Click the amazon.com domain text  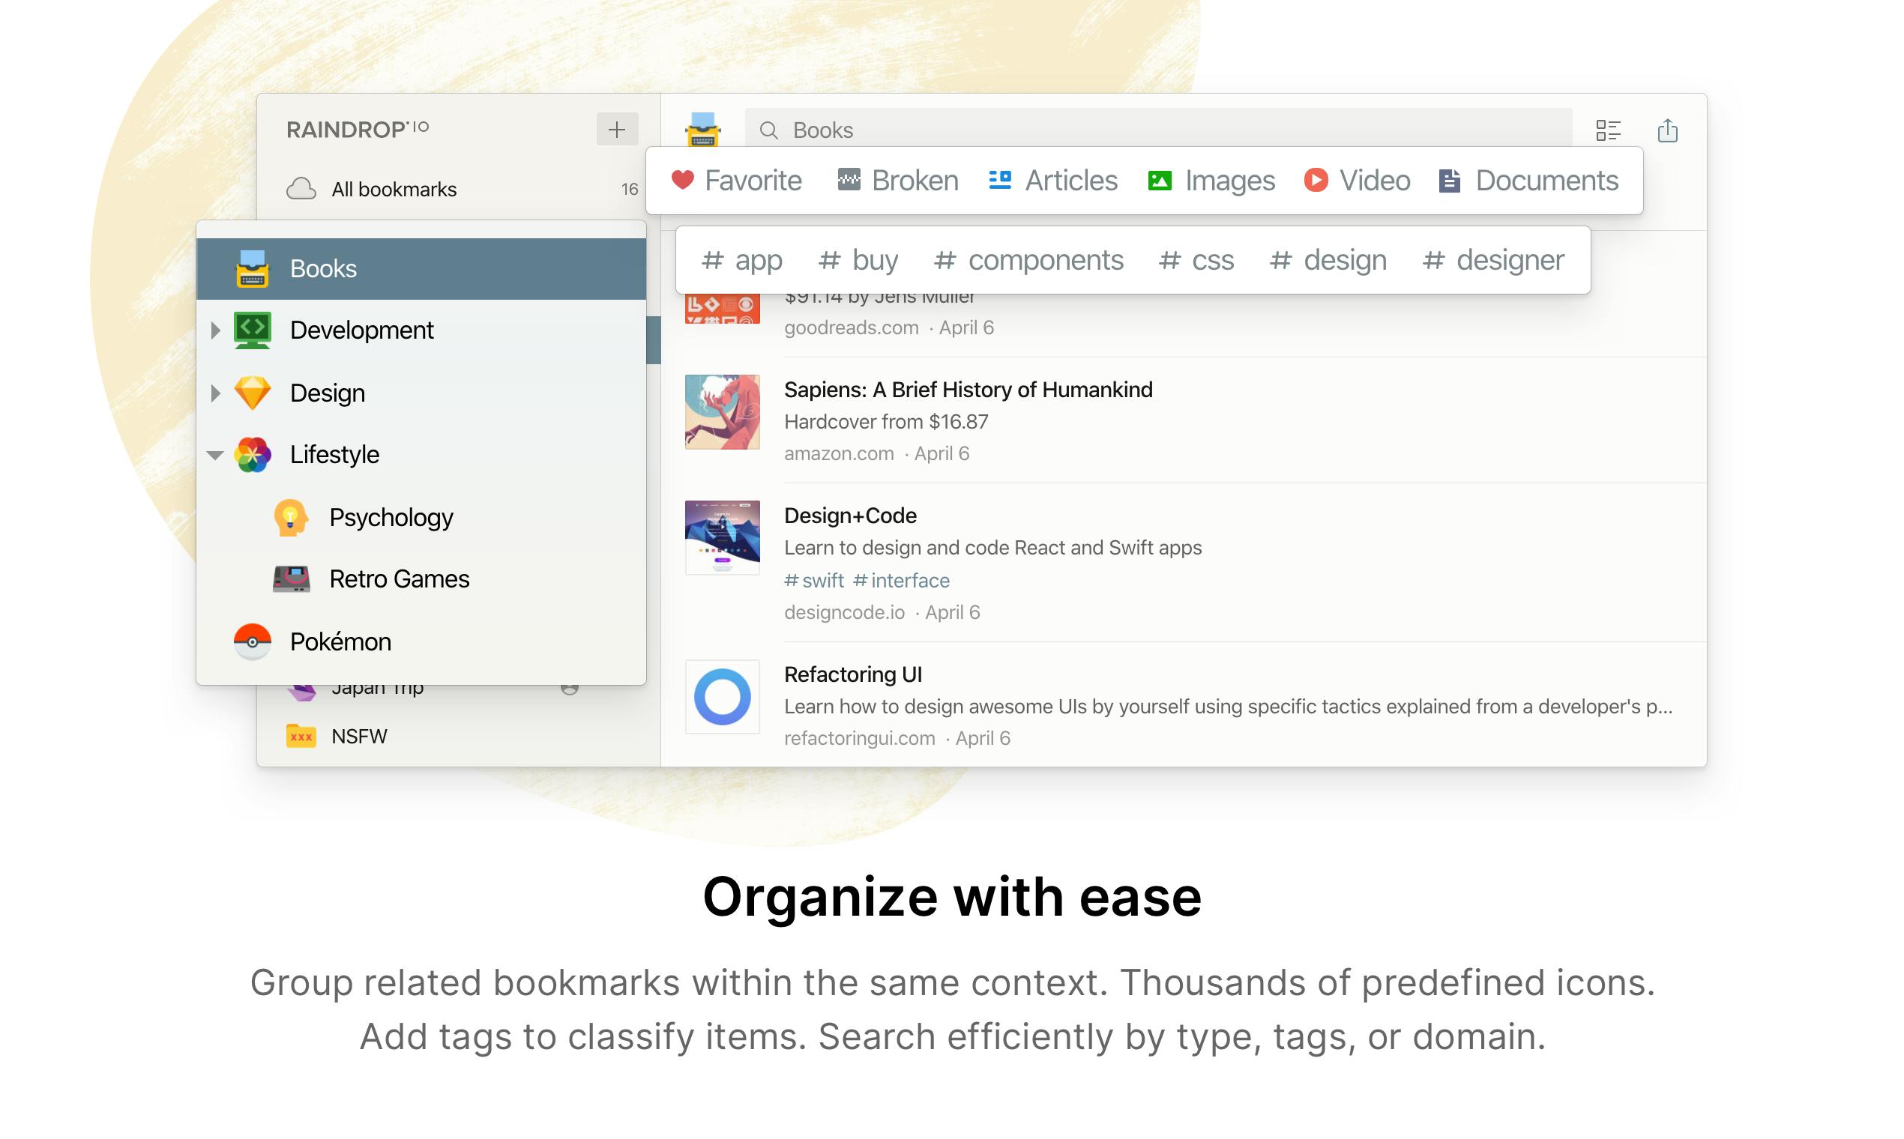[x=838, y=453]
